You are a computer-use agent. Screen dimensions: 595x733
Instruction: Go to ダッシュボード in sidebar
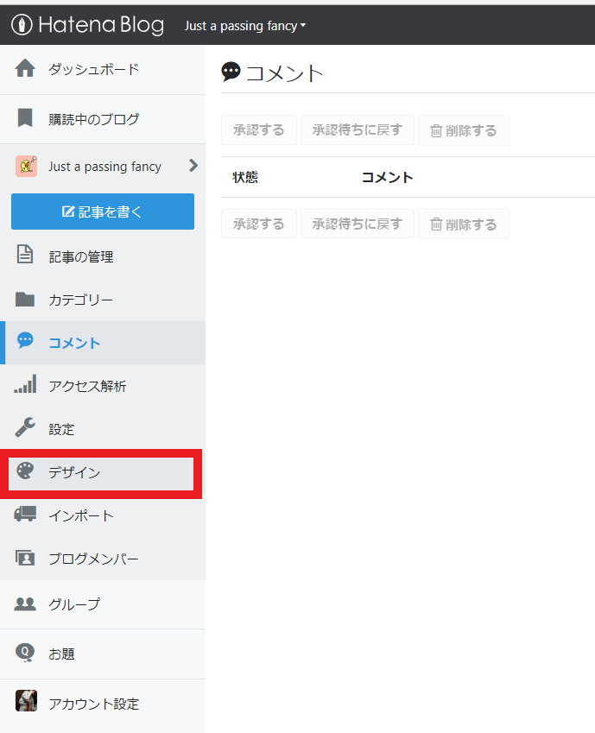(x=94, y=70)
